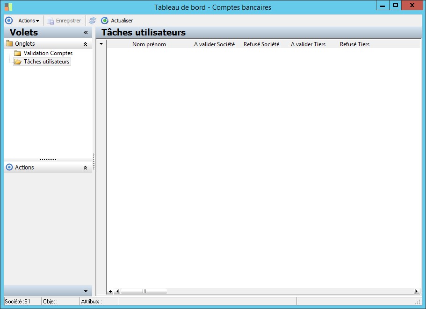
Task: Click the dotted splitter grip between Onglets and Actions
Action: click(48, 160)
